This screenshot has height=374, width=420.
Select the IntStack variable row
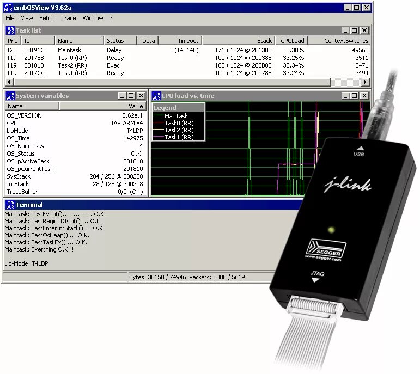pos(75,184)
